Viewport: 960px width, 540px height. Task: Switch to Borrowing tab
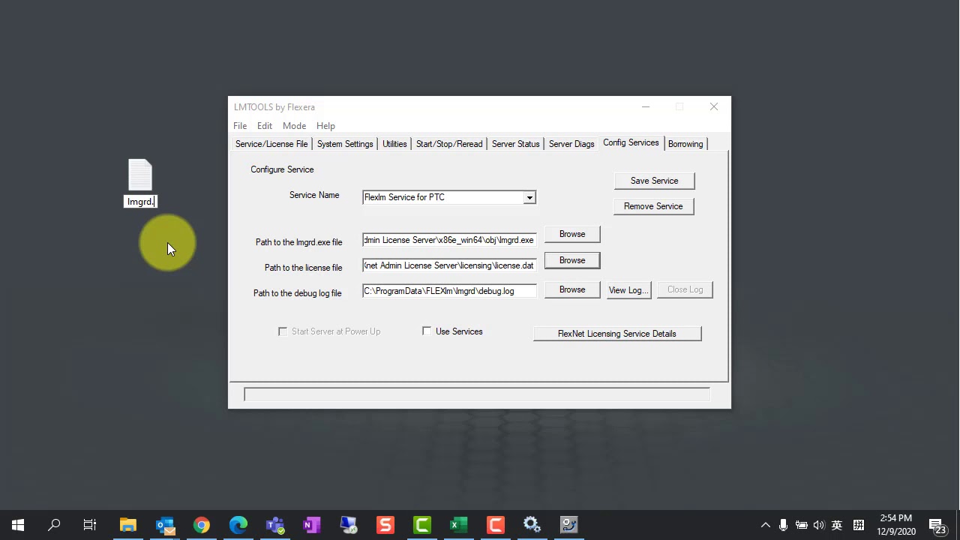(x=685, y=144)
